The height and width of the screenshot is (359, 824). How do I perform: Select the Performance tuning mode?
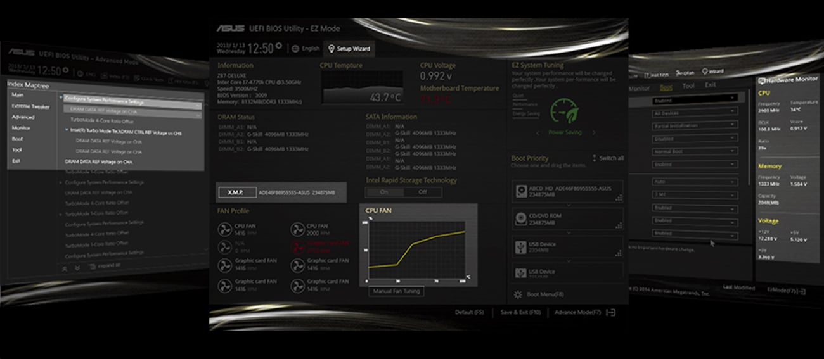tap(525, 104)
